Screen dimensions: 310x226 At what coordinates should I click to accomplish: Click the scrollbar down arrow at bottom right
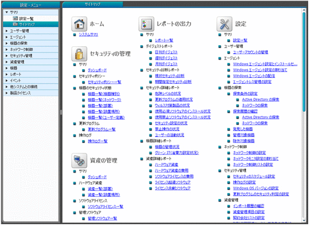point(304,220)
